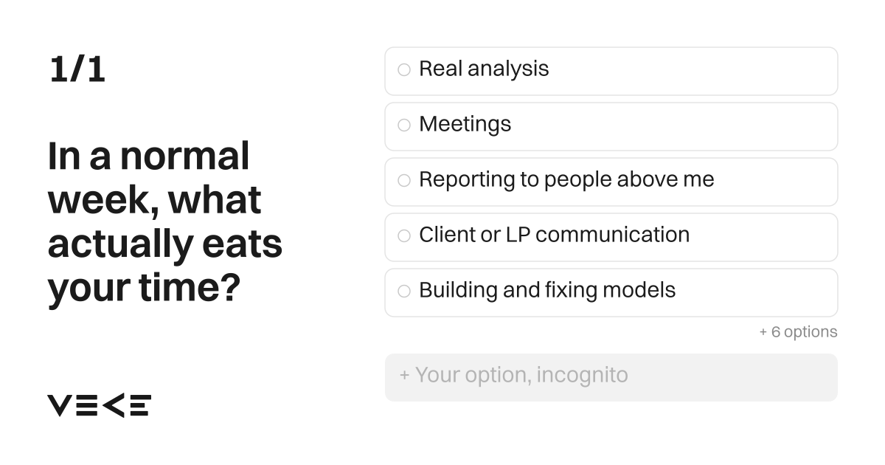Click the plus sign in option field

404,375
